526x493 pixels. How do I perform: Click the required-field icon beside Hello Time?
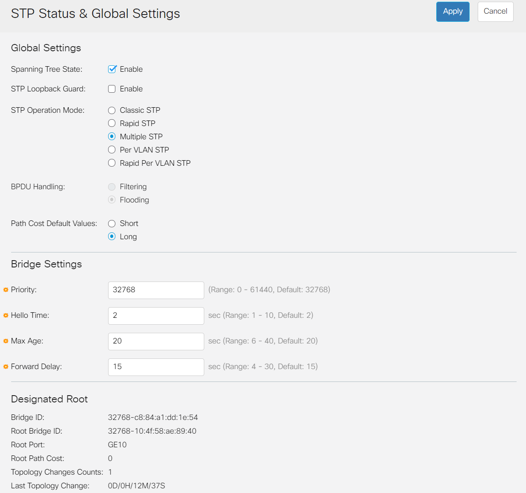[6, 315]
